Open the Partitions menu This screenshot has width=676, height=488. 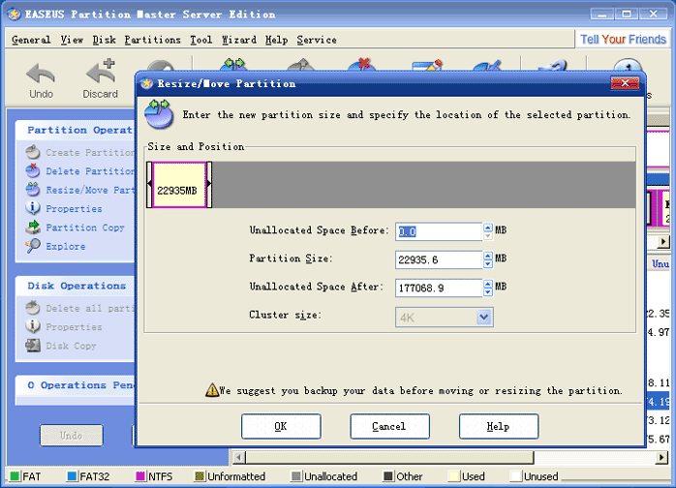[153, 40]
